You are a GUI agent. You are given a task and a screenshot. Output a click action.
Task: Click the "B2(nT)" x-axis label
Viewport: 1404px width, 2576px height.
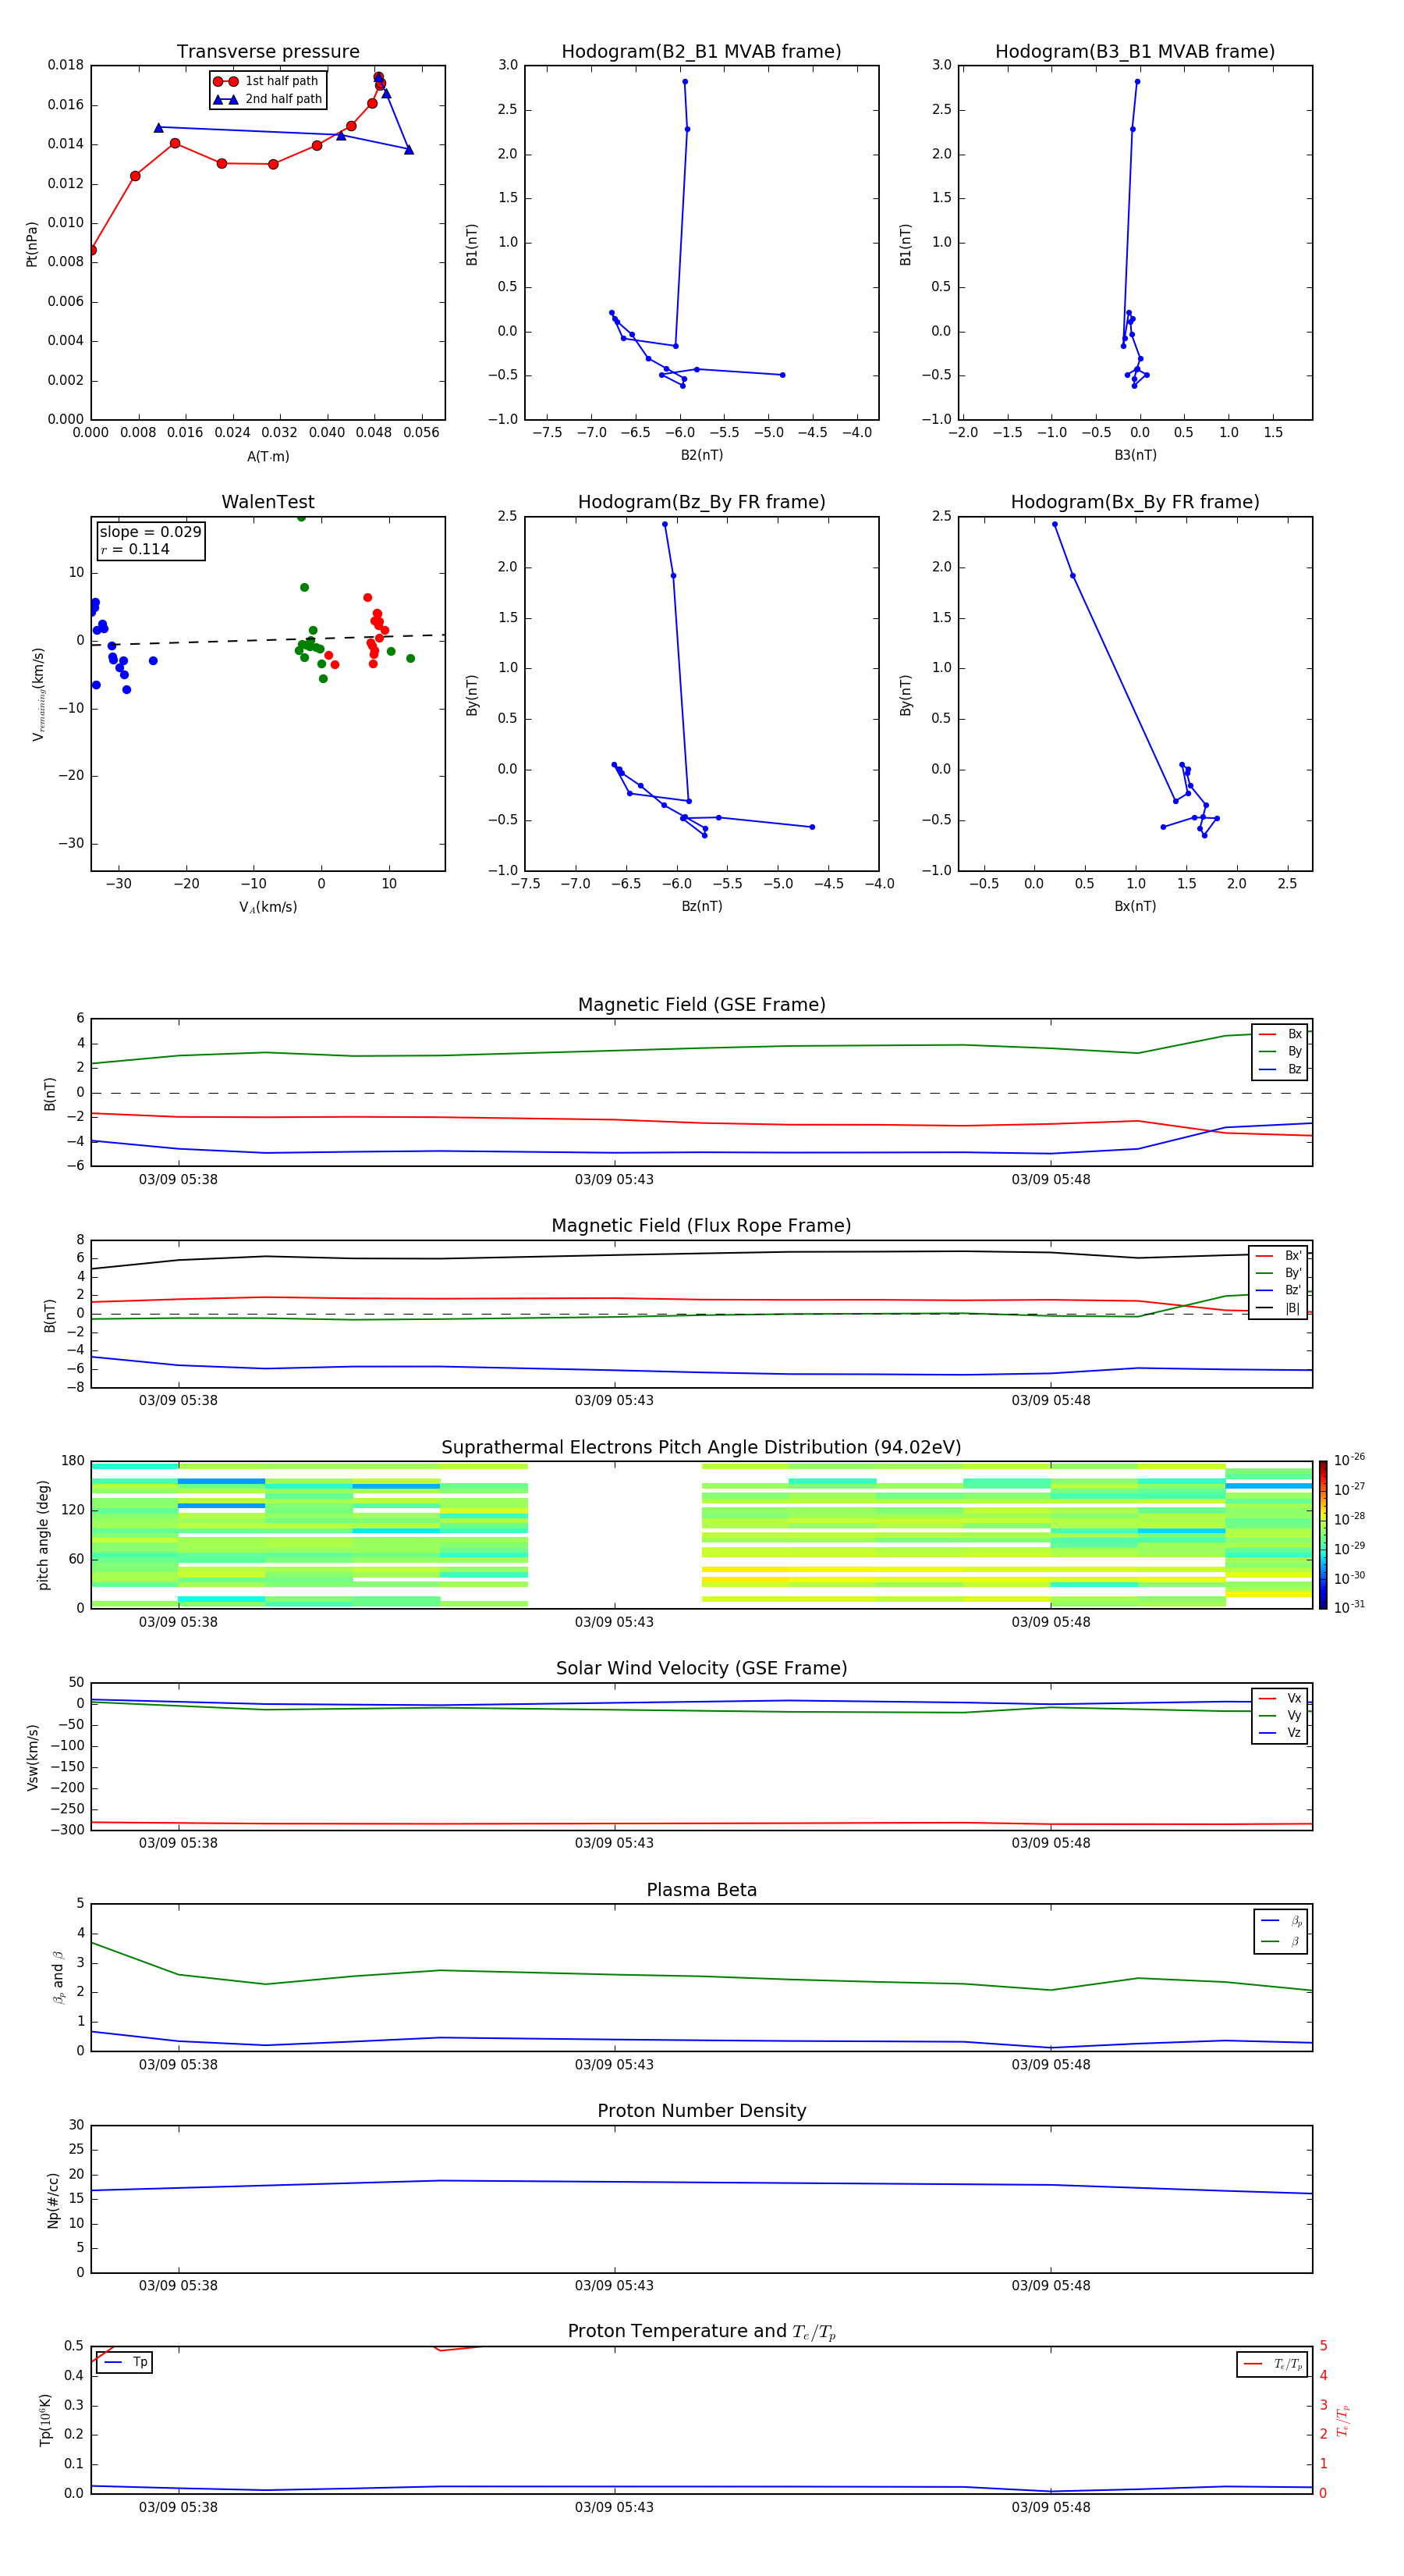[701, 455]
